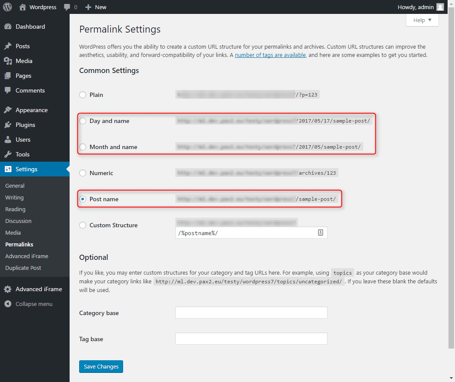Expand the Help dropdown tab
455x382 pixels.
click(422, 20)
